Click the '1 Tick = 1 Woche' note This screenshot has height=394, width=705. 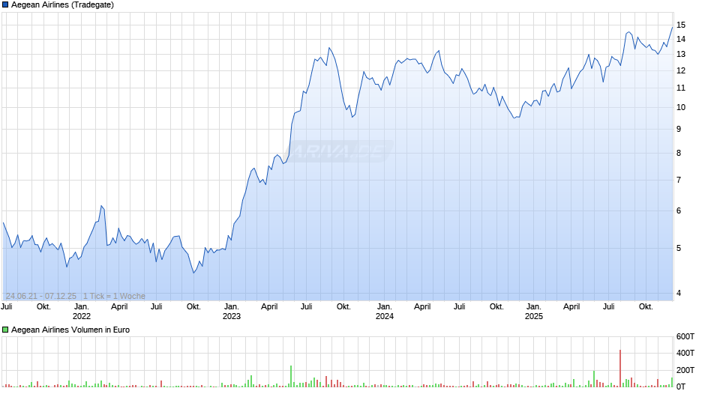point(114,296)
